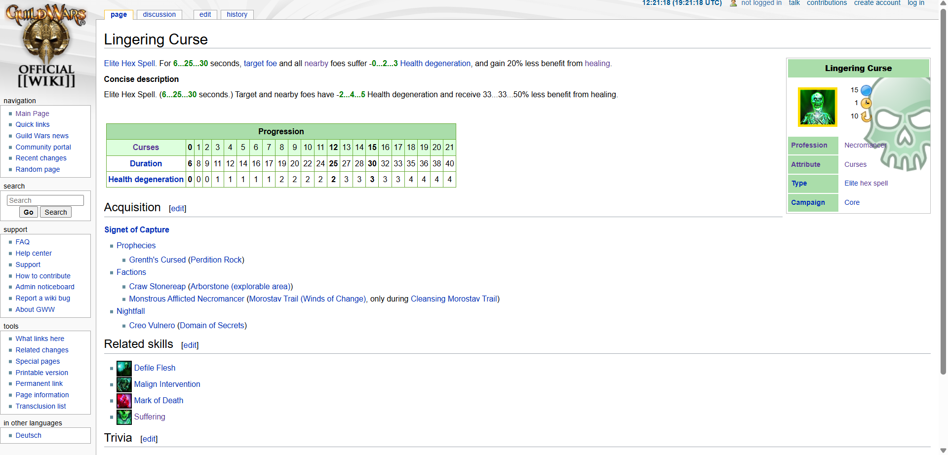The width and height of the screenshot is (948, 455).
Task: View Recent changes
Action: (x=41, y=158)
